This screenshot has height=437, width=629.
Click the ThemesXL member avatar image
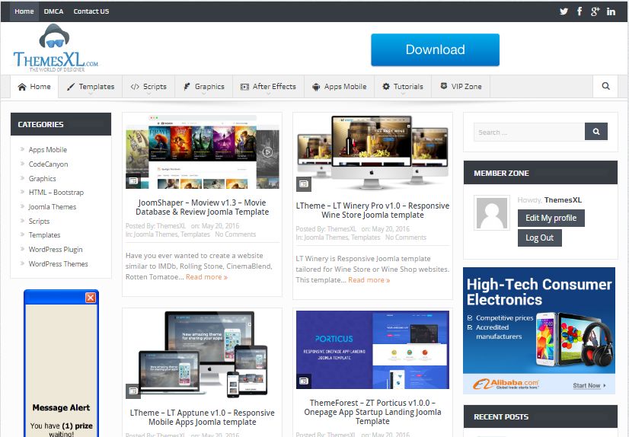click(x=491, y=212)
